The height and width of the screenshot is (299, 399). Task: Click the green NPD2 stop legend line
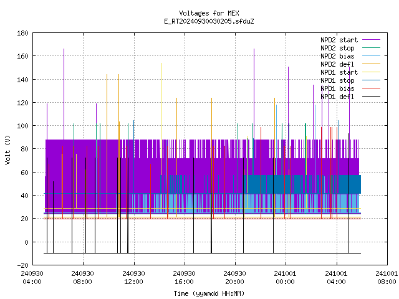coord(371,48)
